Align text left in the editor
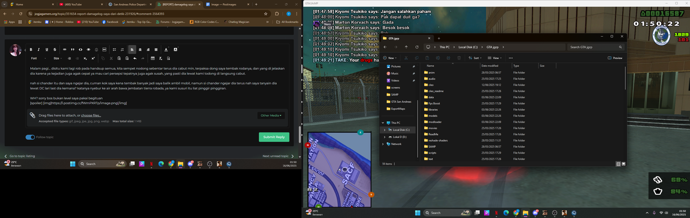 click(x=132, y=50)
